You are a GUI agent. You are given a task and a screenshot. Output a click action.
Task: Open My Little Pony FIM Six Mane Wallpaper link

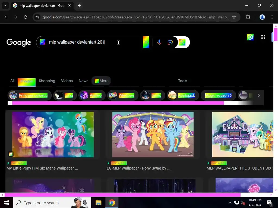(42, 168)
